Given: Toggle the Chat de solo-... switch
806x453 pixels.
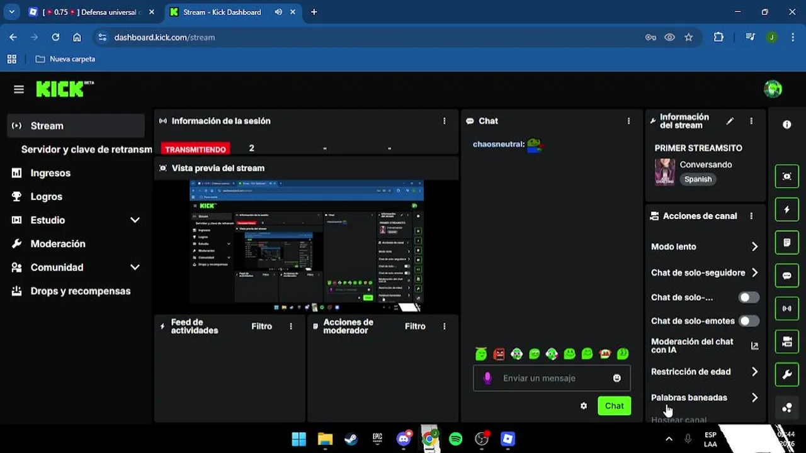Looking at the screenshot, I should coord(749,297).
